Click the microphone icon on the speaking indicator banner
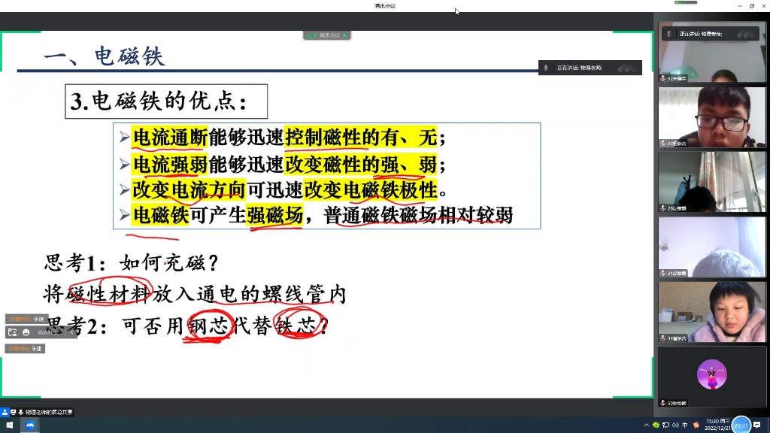 545,68
